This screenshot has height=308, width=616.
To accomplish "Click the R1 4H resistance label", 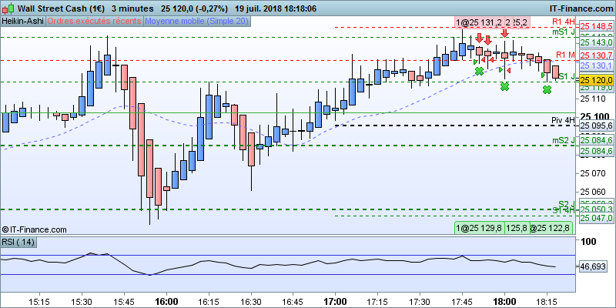I will tap(563, 22).
